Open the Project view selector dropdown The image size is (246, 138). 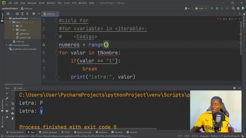(9, 14)
